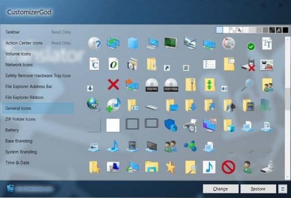Screen dimensions: 291x198
Task: Choose the red prohibited circle icon
Action: [x=228, y=167]
